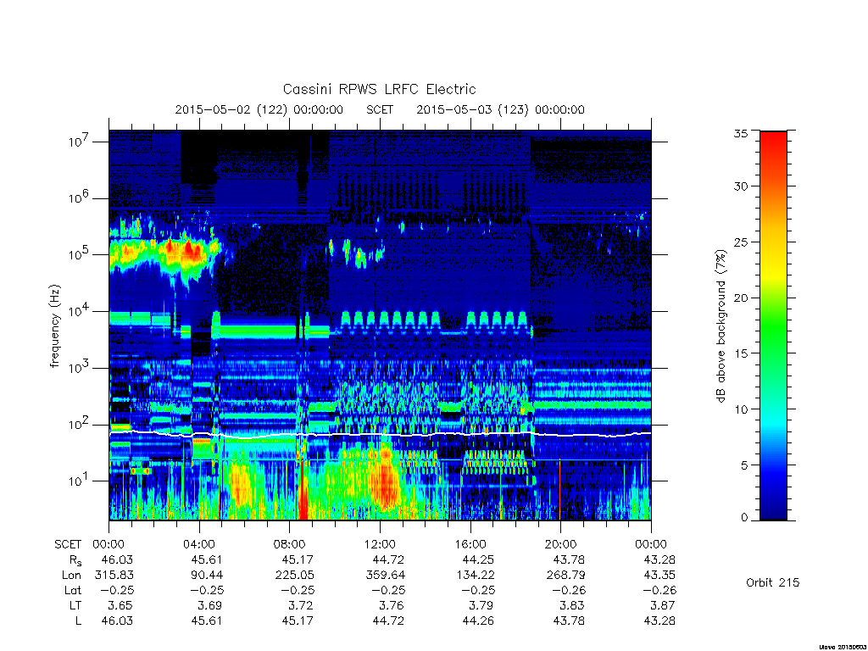Click the plot title 'Cassini RPWS LRFC Electric'
Image resolution: width=868 pixels, height=651 pixels.
(x=379, y=89)
